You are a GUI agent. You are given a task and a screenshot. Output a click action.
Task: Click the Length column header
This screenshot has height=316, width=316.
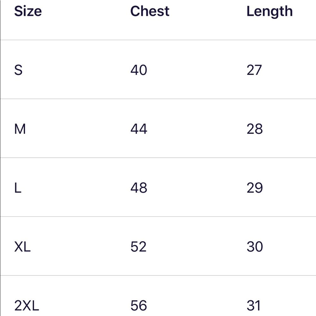coord(270,11)
